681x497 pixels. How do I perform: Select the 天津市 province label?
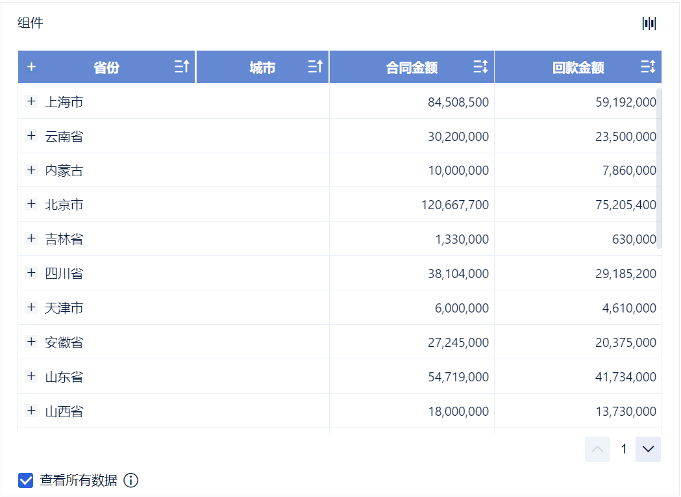pos(64,308)
